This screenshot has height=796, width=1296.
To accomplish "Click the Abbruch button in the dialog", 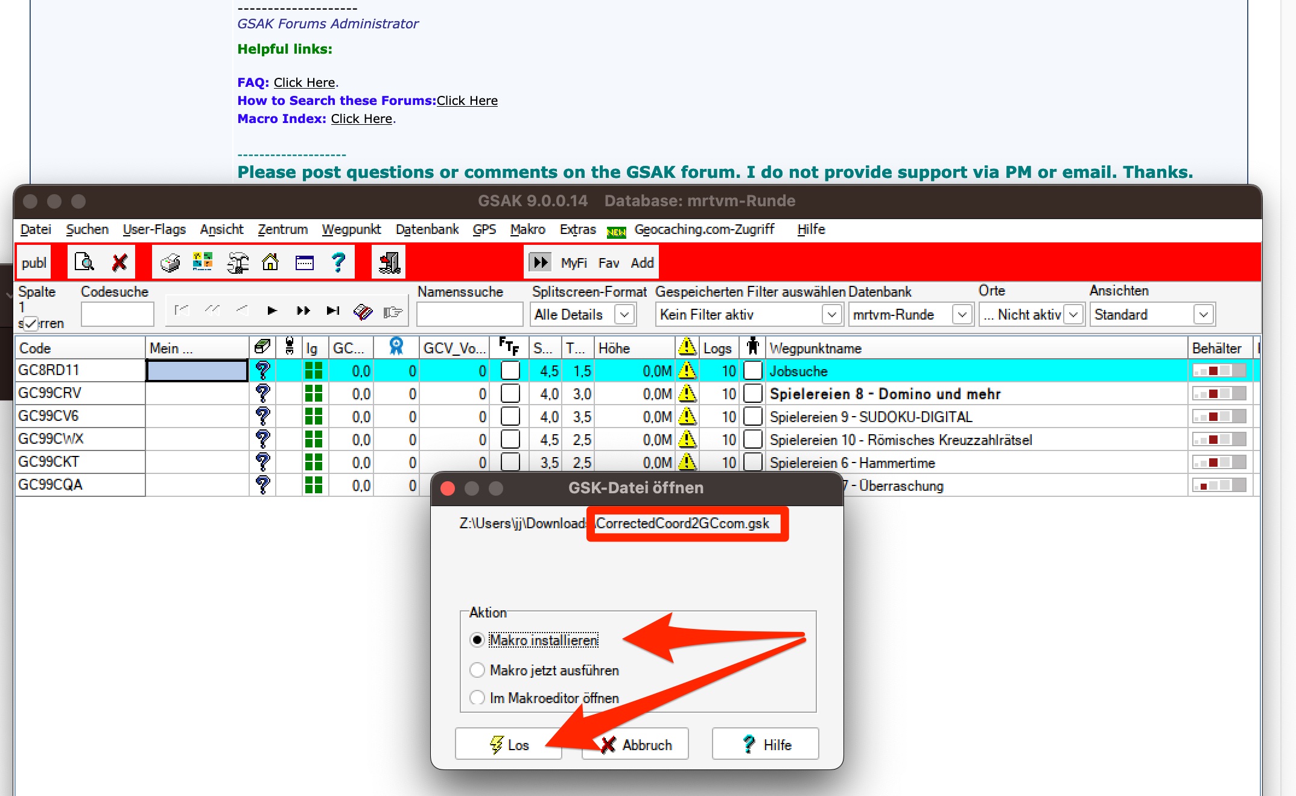I will 635,744.
